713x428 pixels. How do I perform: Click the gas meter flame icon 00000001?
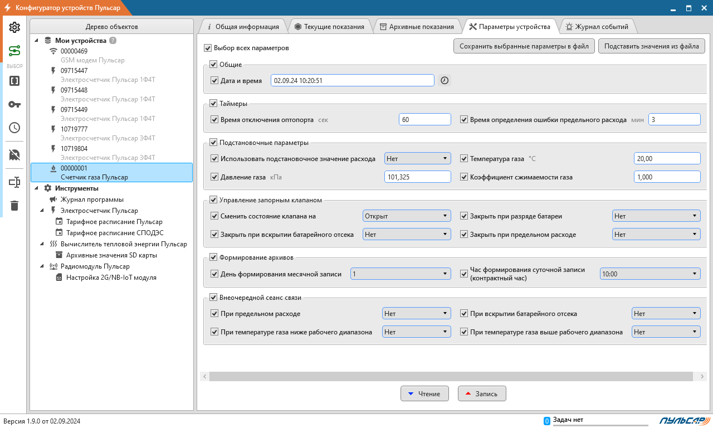click(x=53, y=168)
